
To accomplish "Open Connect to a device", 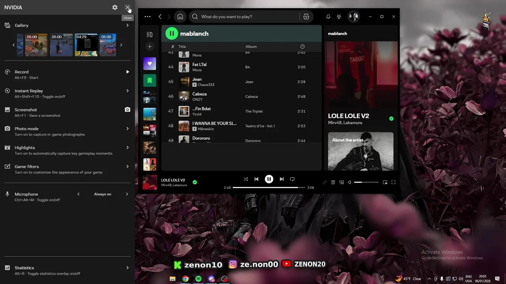I will [342, 182].
